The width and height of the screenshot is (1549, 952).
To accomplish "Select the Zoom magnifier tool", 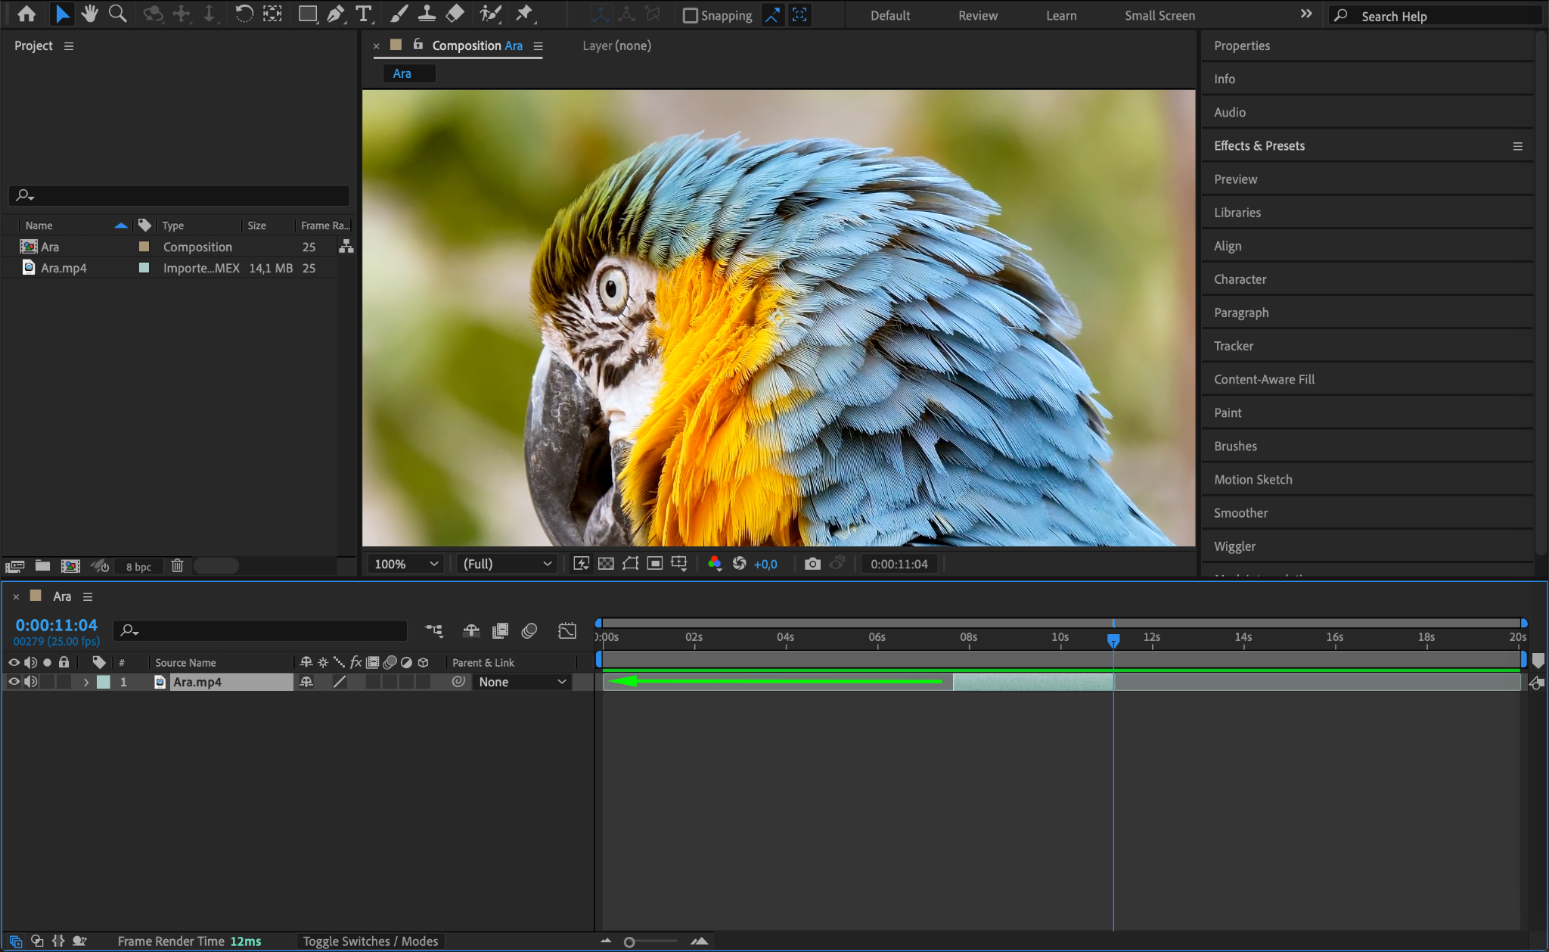I will (x=117, y=14).
